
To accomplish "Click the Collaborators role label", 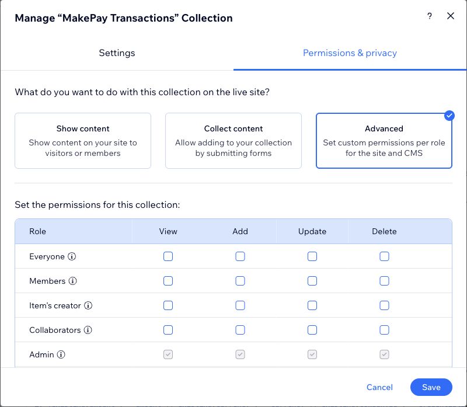I will pos(55,330).
